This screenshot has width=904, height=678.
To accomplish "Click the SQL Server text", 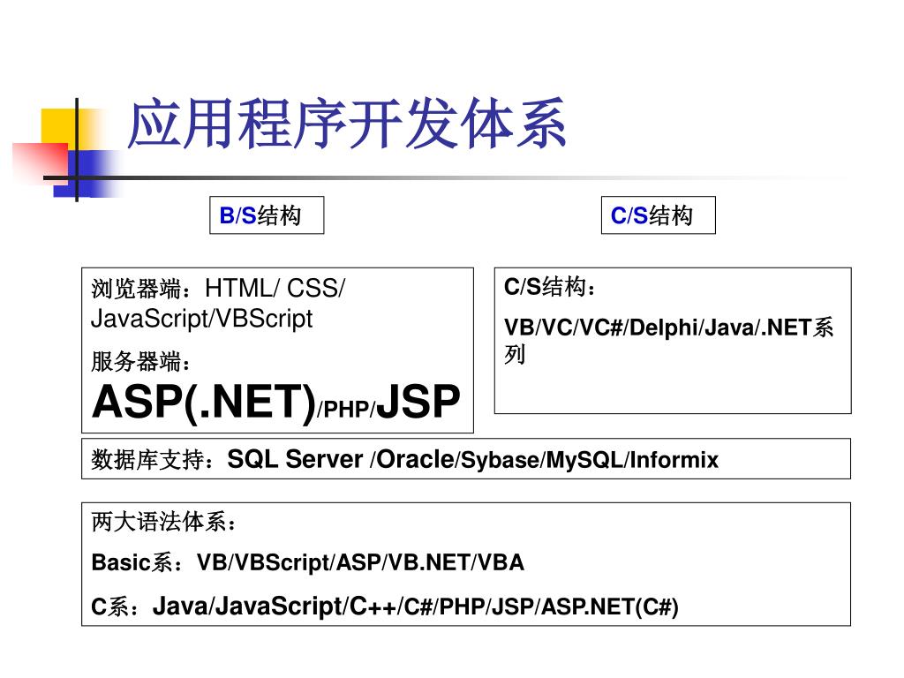I will click(295, 459).
